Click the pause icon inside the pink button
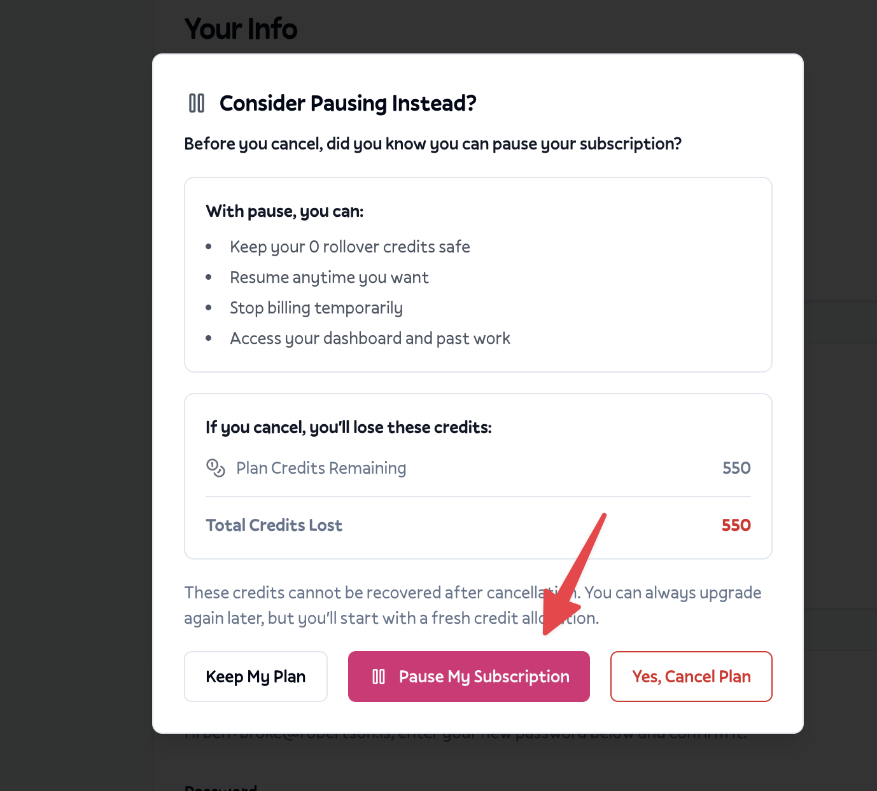Screen dimensions: 877x791 tap(379, 677)
